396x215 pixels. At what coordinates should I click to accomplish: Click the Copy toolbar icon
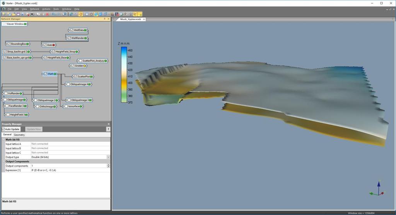coord(38,14)
